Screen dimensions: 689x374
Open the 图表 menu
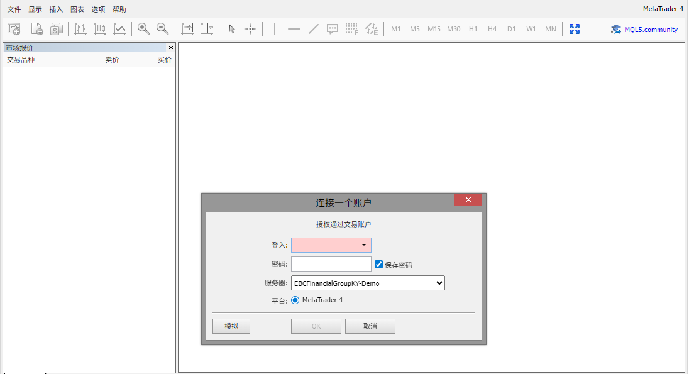click(x=77, y=9)
